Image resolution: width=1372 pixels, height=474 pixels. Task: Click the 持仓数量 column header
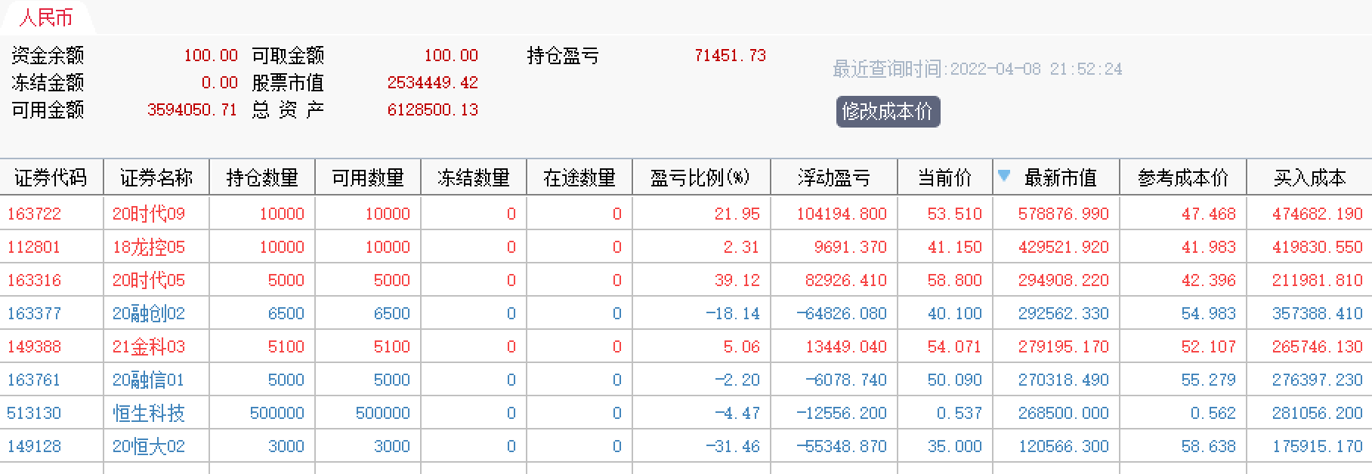pos(262,178)
